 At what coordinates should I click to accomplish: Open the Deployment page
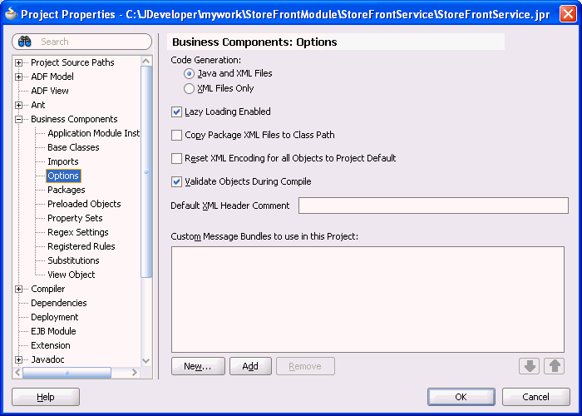click(x=54, y=317)
